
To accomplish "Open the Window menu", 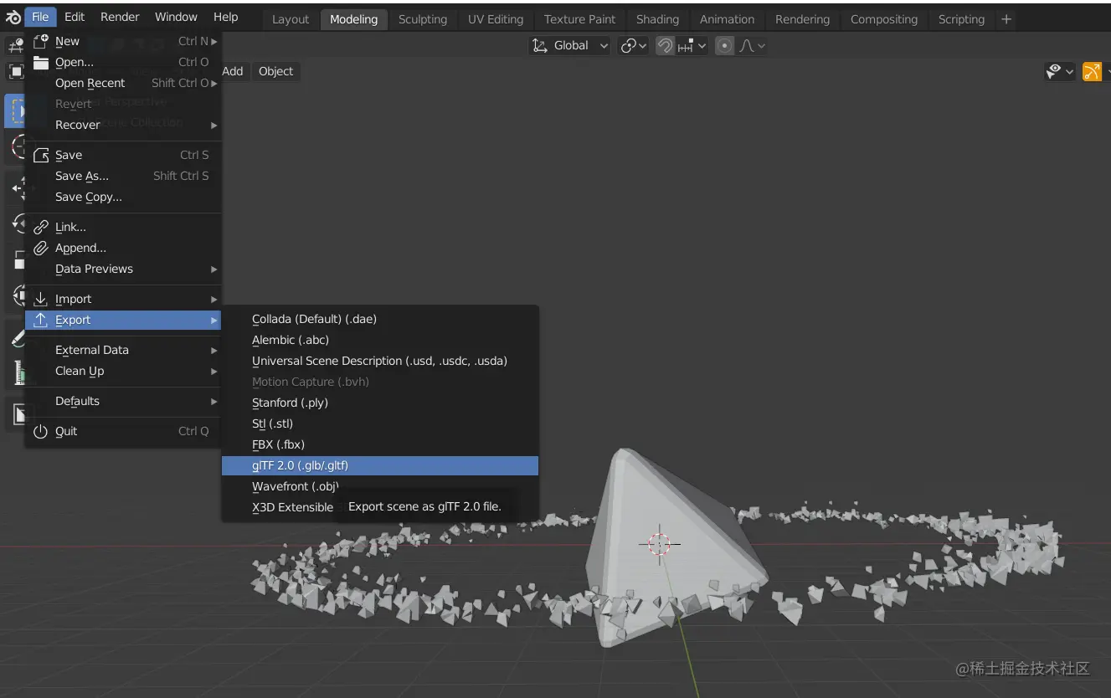I will coord(176,17).
